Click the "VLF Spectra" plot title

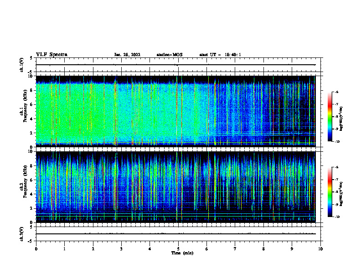[x=52, y=55]
